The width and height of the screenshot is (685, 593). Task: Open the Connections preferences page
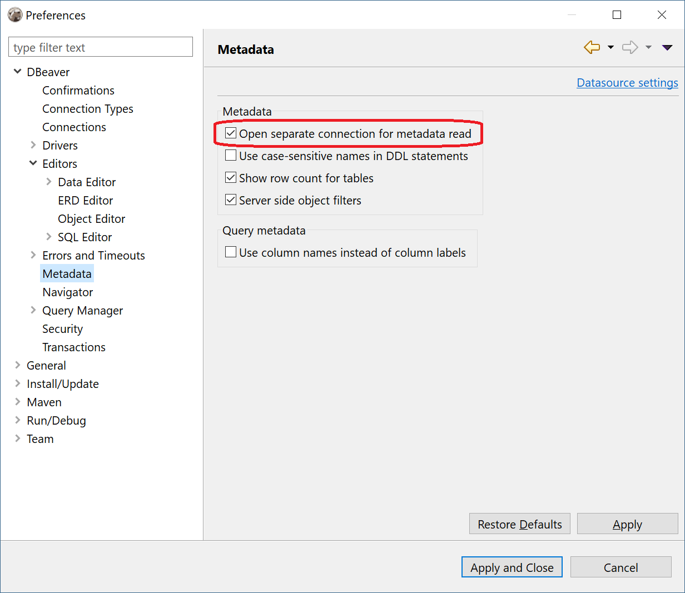74,127
